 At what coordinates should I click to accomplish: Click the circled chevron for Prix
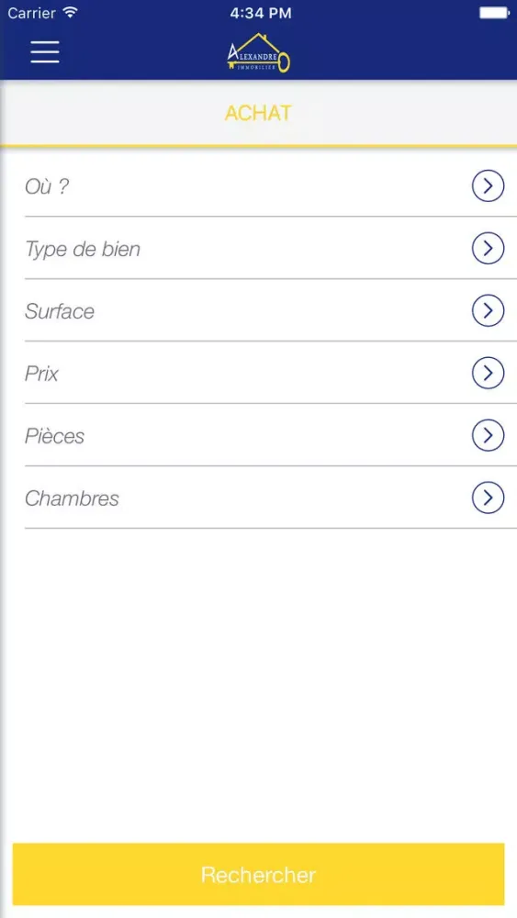(x=488, y=373)
